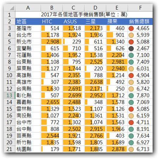Image resolution: width=159 pixels, height=159 pixels.
Task: Select the 蘋果 value 2,878 cell
Action: pyautogui.click(x=117, y=149)
